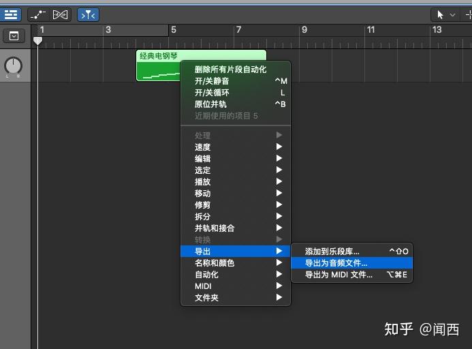Screen dimensions: 472x349
Task: Choose 原位并轨 menu entry
Action: click(x=236, y=104)
